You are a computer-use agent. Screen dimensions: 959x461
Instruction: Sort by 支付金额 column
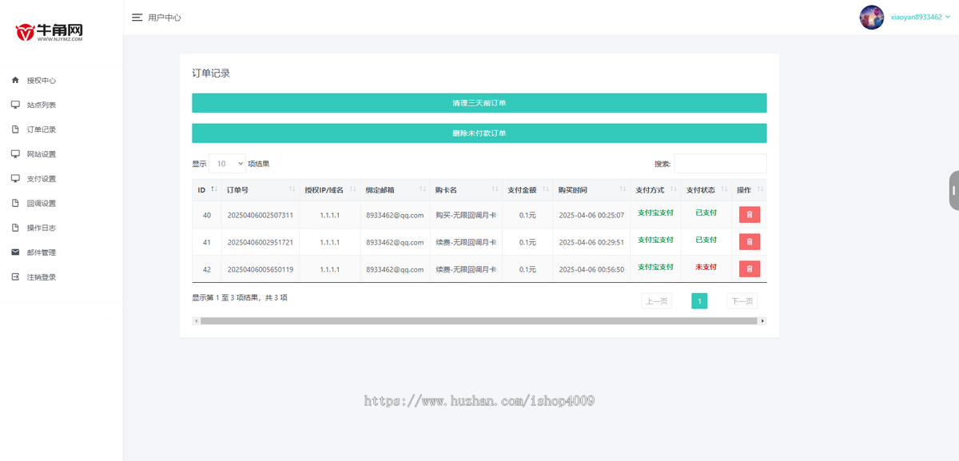coord(527,190)
